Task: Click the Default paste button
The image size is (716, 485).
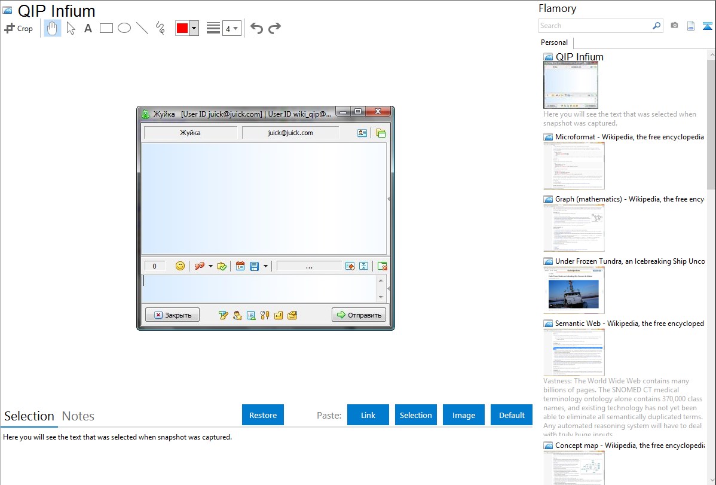Action: pyautogui.click(x=512, y=415)
